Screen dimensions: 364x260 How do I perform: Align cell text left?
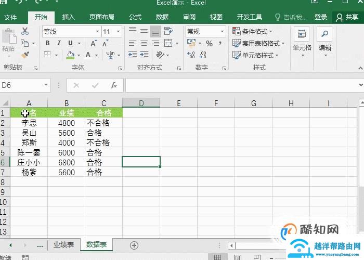[133, 43]
